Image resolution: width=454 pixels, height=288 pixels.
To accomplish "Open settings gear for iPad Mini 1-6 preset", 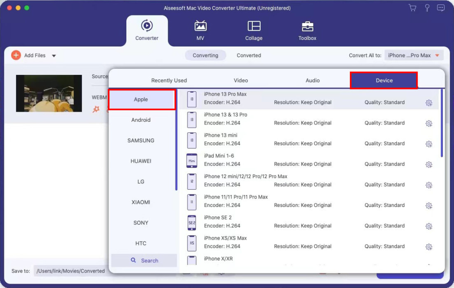I will pos(429,164).
